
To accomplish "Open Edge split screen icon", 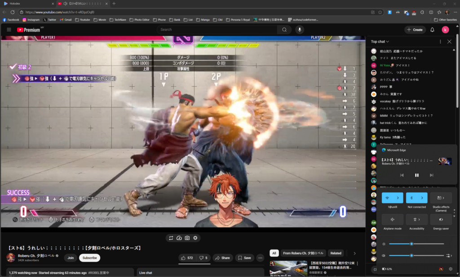I will (431, 12).
